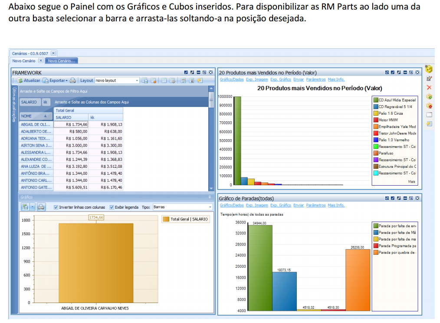Click wrench icon in 20 Produtos panel title
The height and width of the screenshot is (323, 440).
(x=399, y=73)
